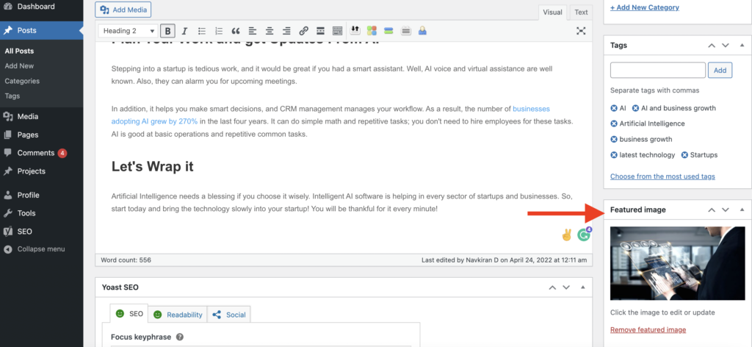Remove the "latest technology" tag
This screenshot has width=752, height=347.
click(615, 155)
